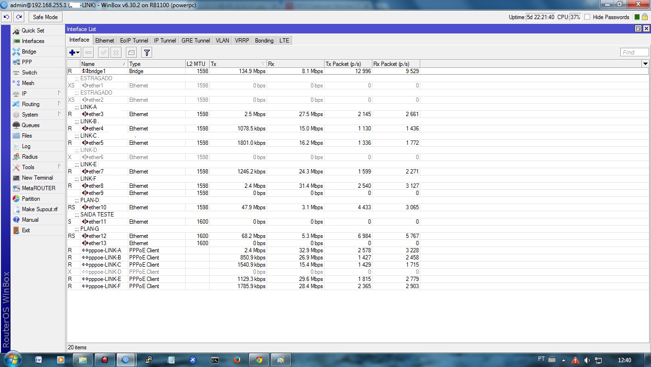
Task: Open Interfaces in sidebar menu
Action: click(x=37, y=41)
